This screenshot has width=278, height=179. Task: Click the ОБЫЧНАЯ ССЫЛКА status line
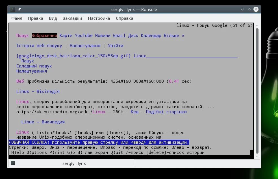(99, 142)
